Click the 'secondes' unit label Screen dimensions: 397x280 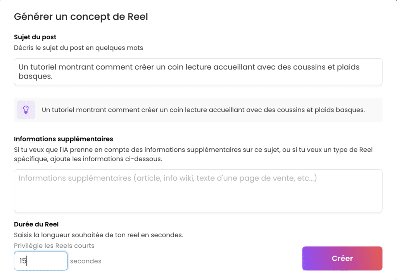click(x=86, y=261)
